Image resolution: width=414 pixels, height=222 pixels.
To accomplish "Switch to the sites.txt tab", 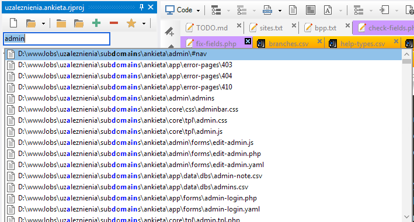I will click(x=271, y=28).
